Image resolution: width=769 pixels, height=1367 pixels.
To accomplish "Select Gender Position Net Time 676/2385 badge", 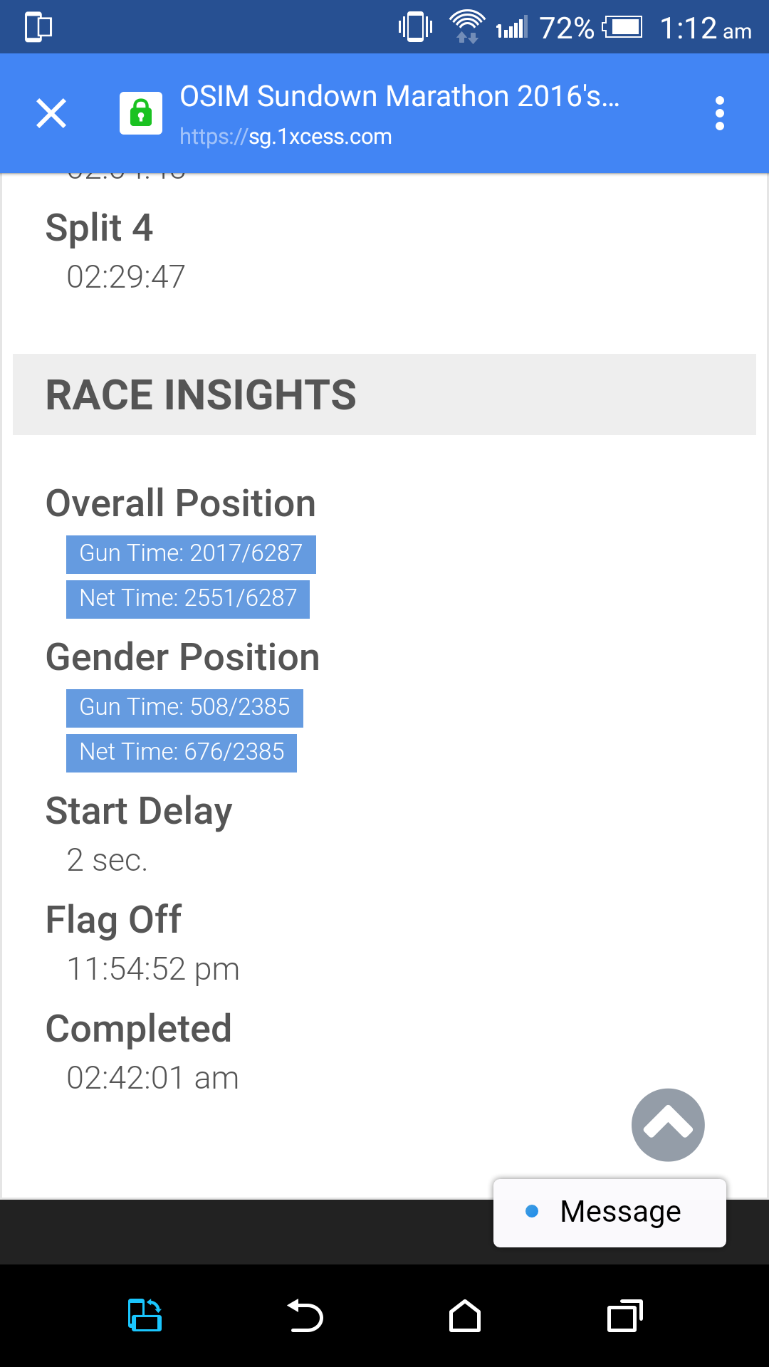I will coord(182,753).
